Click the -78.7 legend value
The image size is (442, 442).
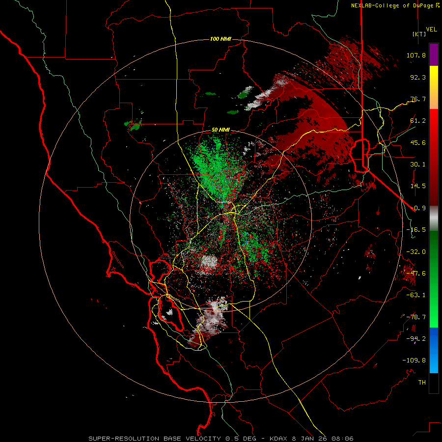[x=416, y=317]
